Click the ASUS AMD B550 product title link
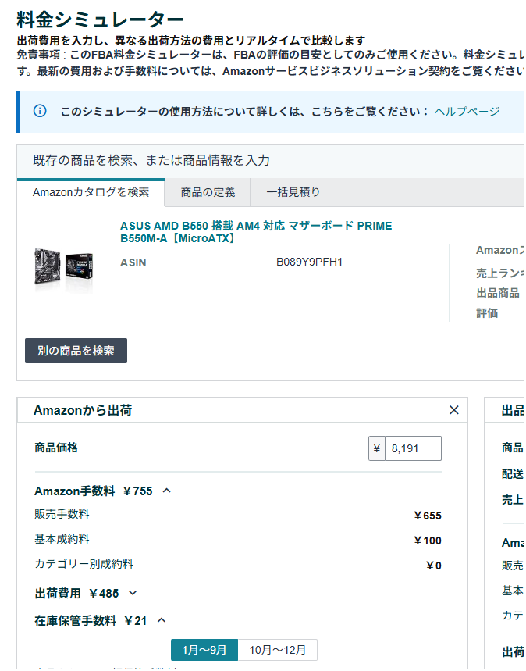Screen dimensions: 526x671 coord(256,232)
